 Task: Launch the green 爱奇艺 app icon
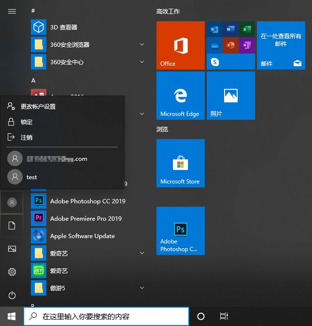(x=39, y=270)
